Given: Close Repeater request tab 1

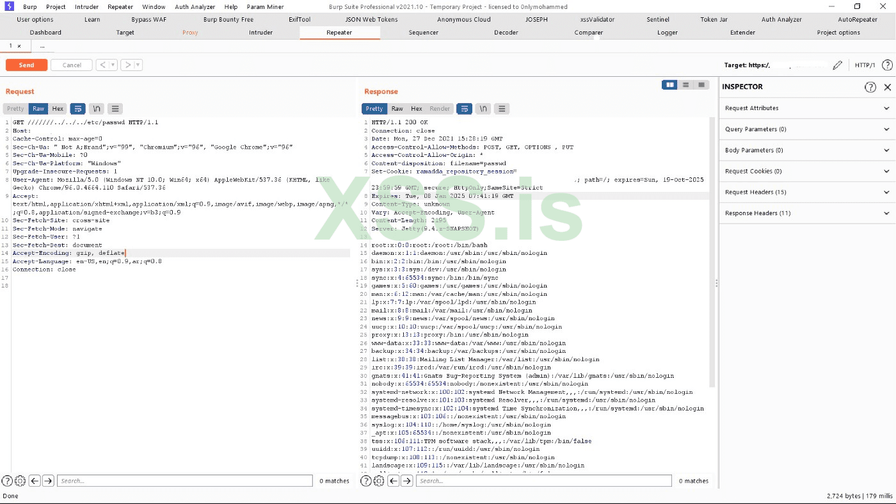Looking at the screenshot, I should pyautogui.click(x=19, y=46).
